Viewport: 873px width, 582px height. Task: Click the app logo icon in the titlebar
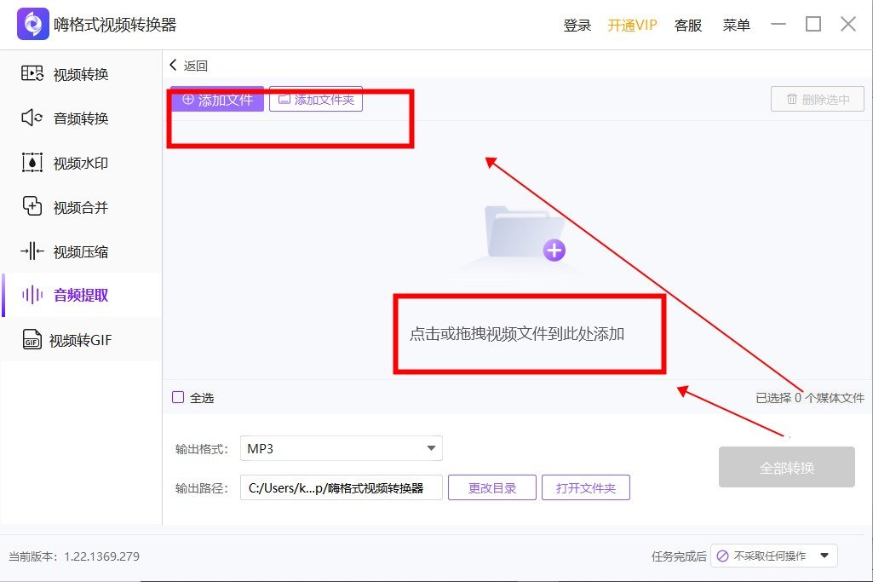tap(33, 23)
